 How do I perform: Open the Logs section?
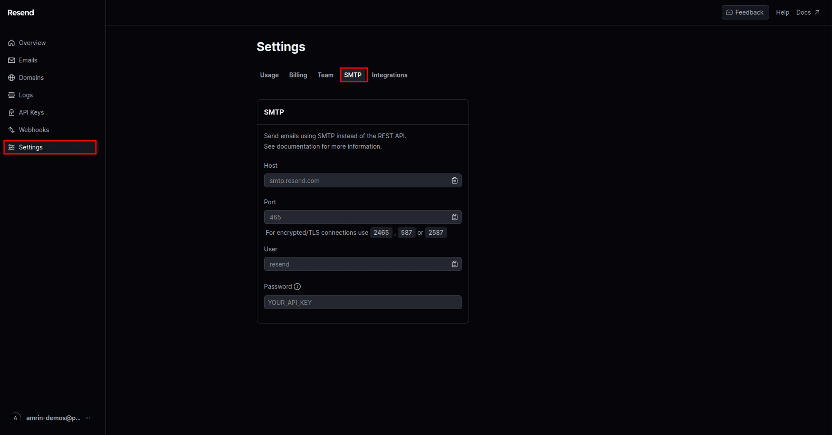pyautogui.click(x=26, y=95)
